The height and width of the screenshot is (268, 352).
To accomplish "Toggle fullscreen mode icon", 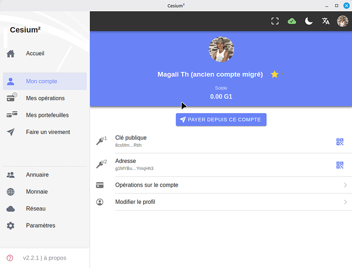I will pyautogui.click(x=275, y=21).
